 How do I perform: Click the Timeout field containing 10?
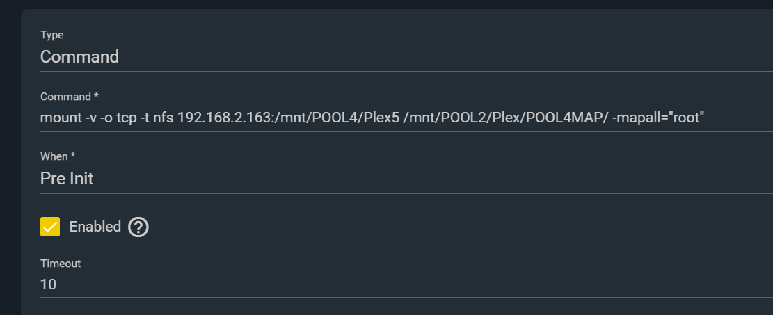[406, 284]
